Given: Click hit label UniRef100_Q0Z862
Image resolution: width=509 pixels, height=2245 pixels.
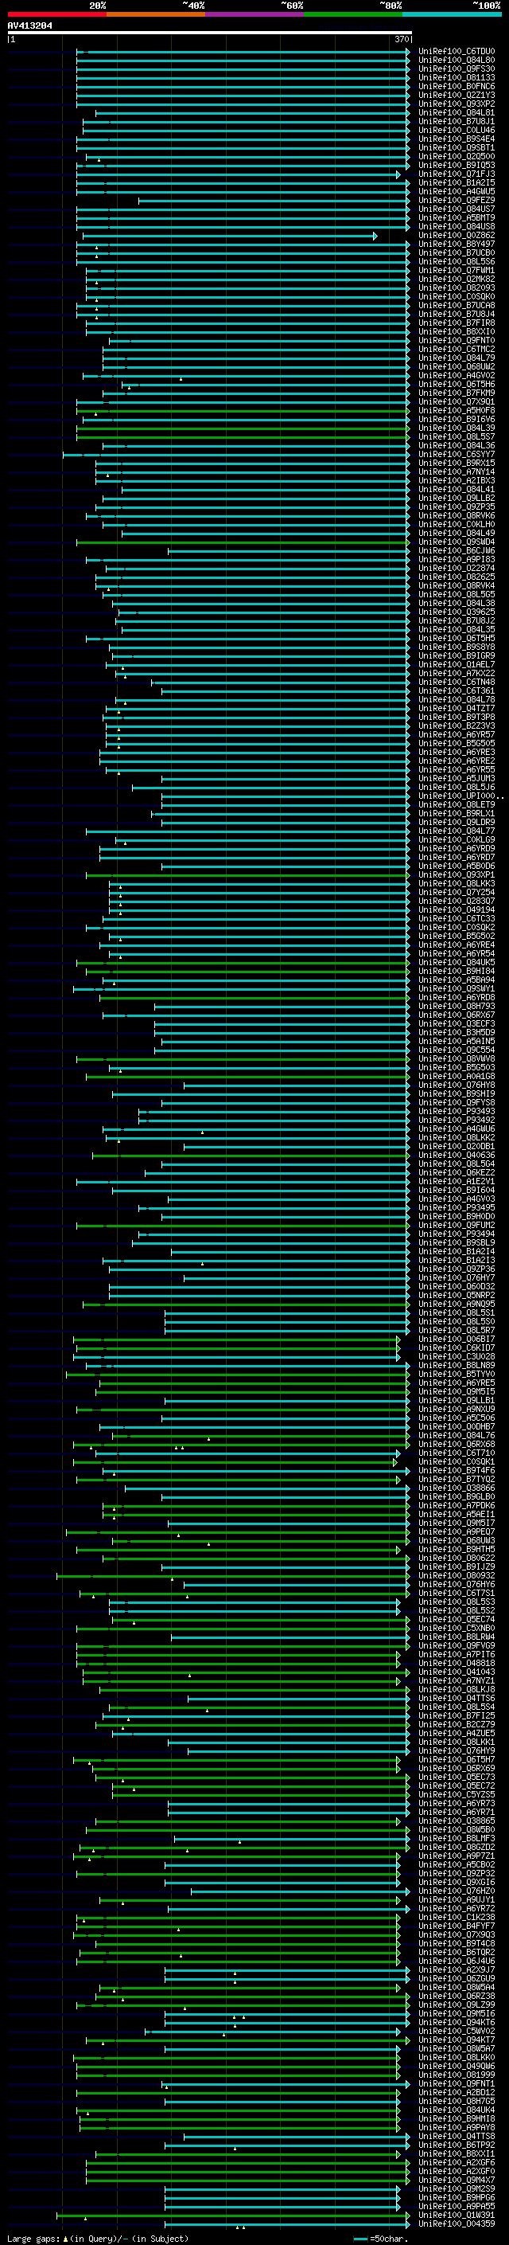Looking at the screenshot, I should [456, 235].
